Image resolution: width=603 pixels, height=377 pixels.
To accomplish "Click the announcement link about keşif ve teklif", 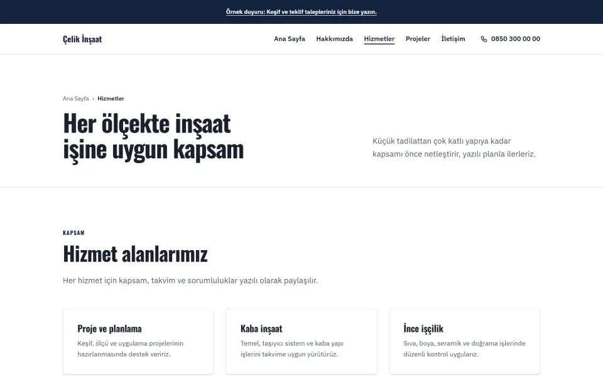I will click(301, 12).
